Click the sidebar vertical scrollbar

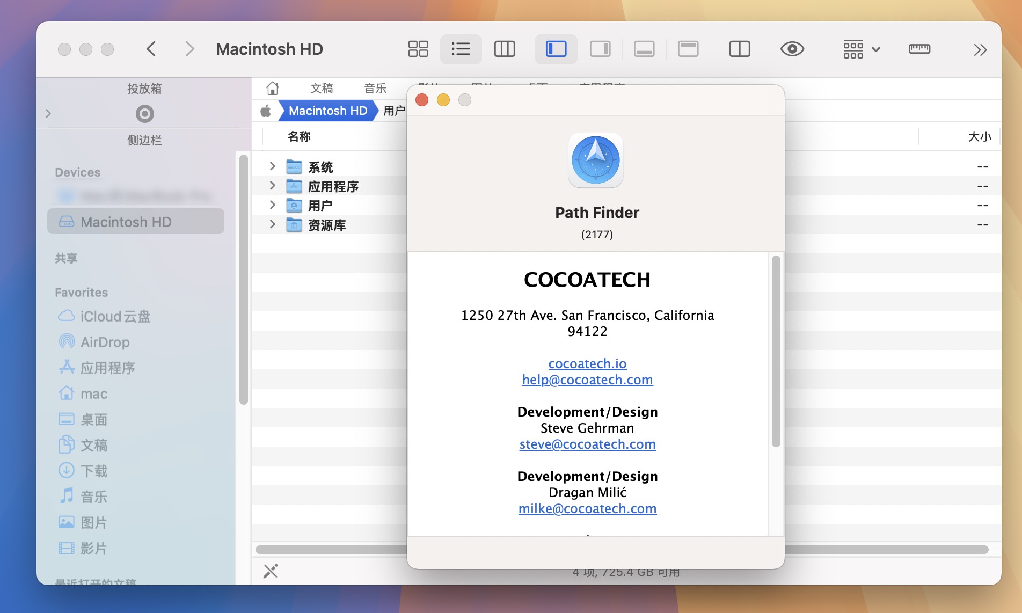(243, 279)
